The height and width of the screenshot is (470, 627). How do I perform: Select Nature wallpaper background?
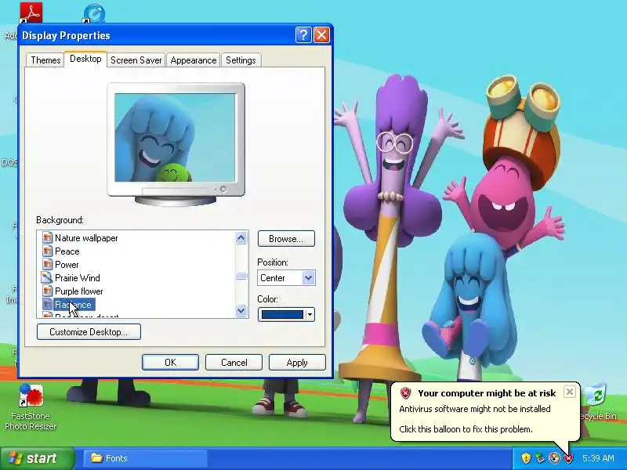tap(86, 238)
